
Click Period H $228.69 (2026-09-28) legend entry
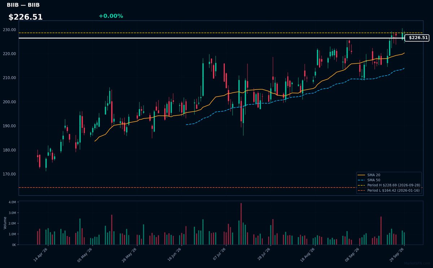(x=388, y=185)
